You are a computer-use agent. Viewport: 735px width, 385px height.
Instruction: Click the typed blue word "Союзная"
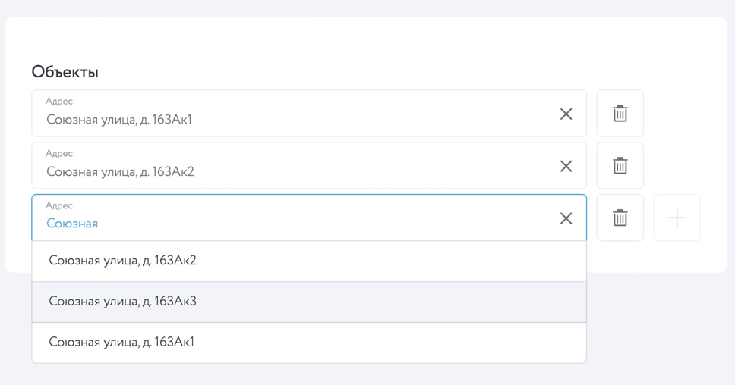(x=72, y=224)
